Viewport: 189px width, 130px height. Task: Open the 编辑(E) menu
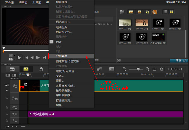23,2
